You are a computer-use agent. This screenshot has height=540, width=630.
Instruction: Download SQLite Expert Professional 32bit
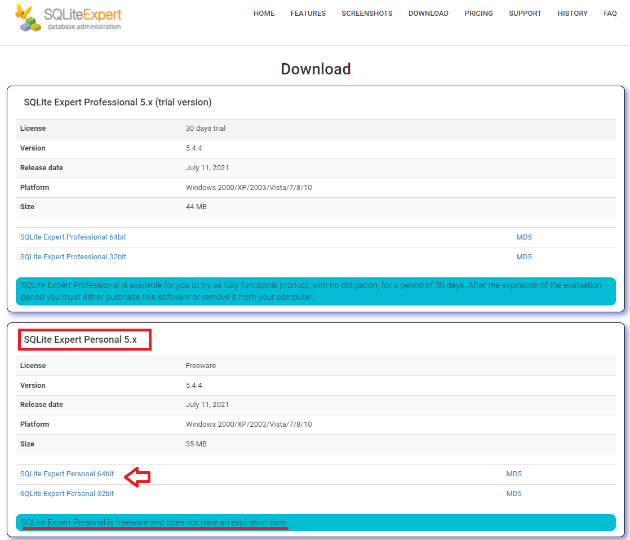click(x=73, y=256)
